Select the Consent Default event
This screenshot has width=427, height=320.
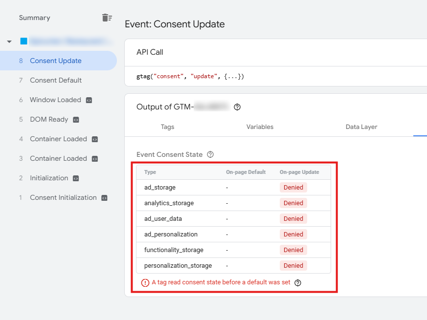tap(56, 81)
